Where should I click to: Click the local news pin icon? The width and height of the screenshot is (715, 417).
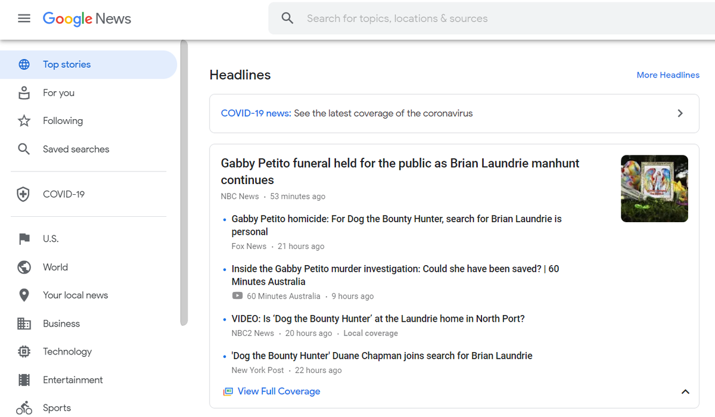click(24, 295)
